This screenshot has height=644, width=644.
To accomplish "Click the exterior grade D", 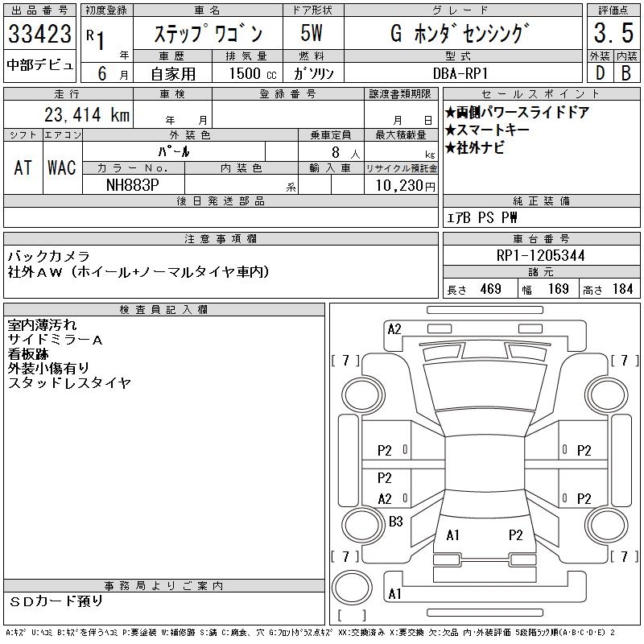I will point(600,73).
